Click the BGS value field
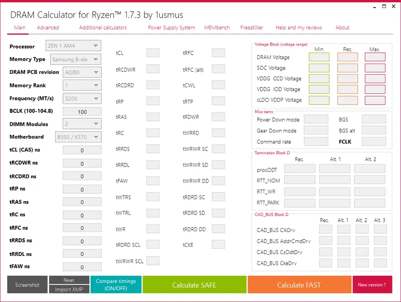Viewport: 401px width, 302px height. (374, 119)
